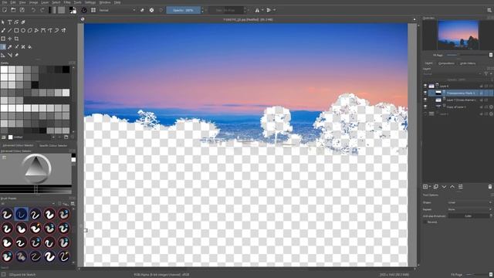Select the Calligraphy tool
This screenshot has height=278, width=494.
click(23, 22)
